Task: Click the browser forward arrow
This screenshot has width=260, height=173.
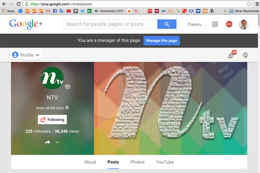Action: (x=11, y=4)
